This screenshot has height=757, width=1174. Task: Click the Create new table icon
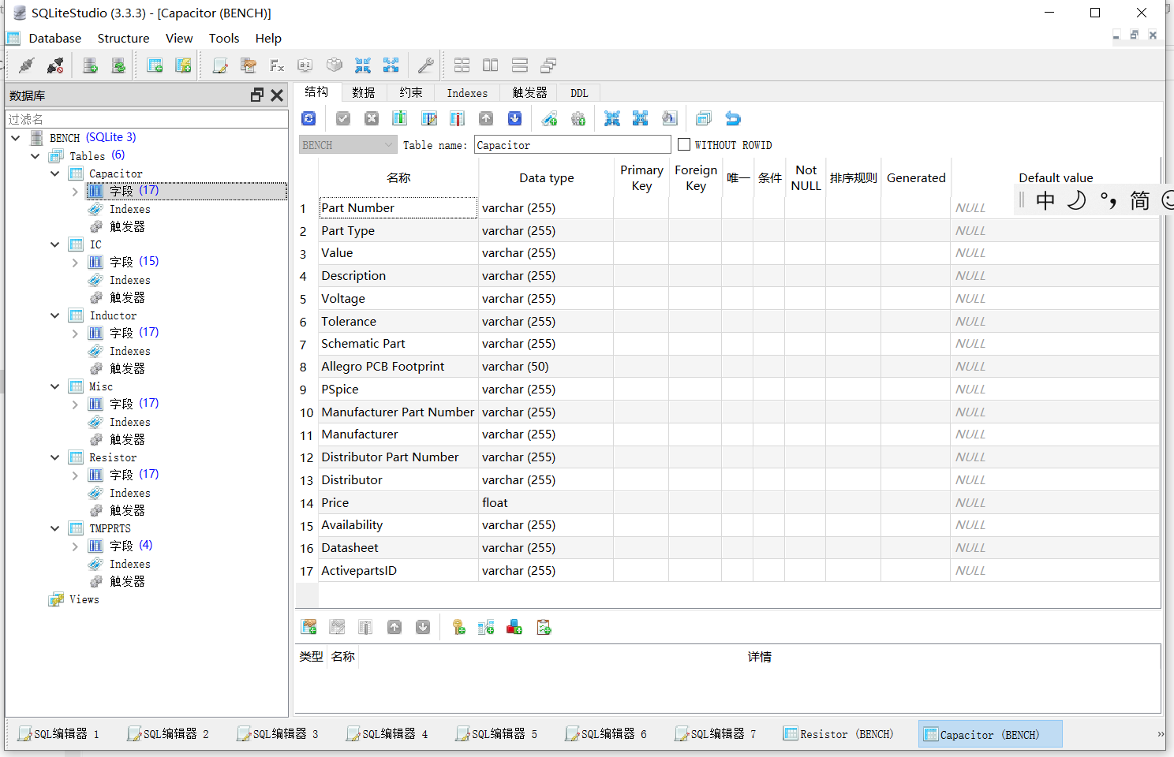[155, 65]
